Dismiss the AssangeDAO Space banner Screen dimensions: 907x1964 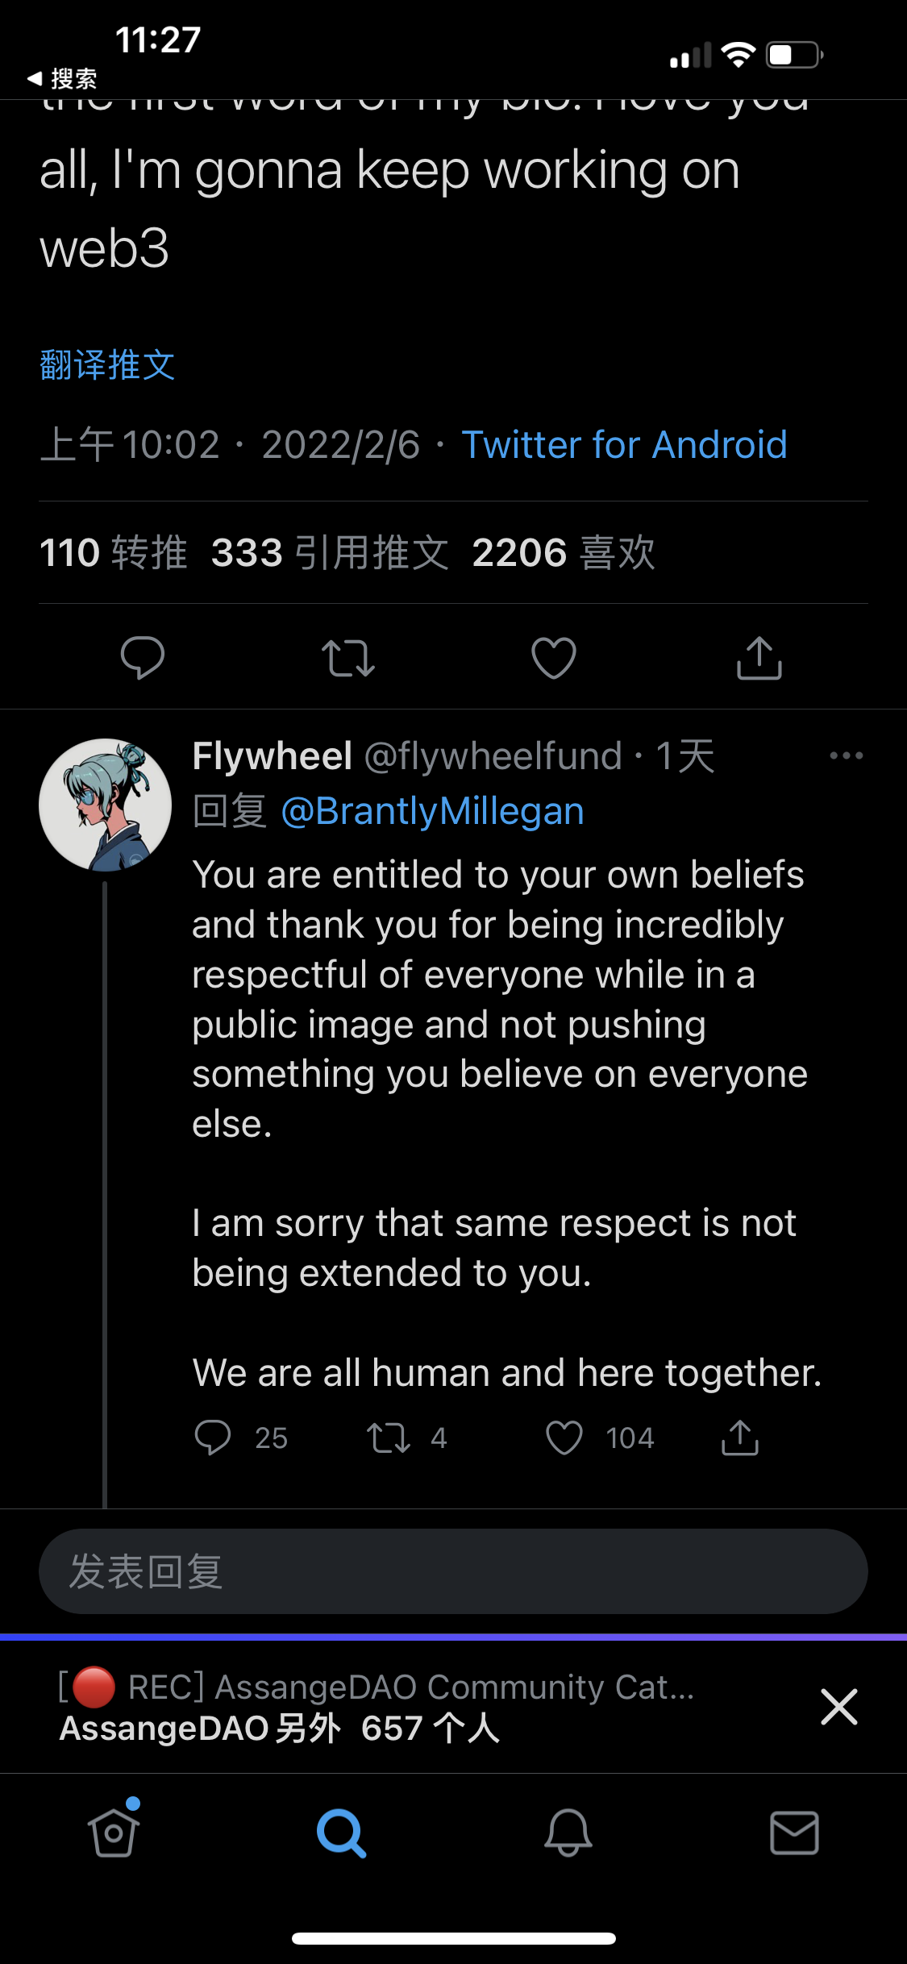838,1707
